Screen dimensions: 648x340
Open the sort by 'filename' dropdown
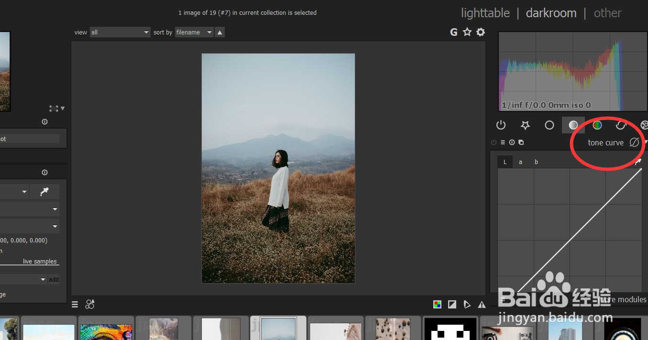click(x=194, y=32)
